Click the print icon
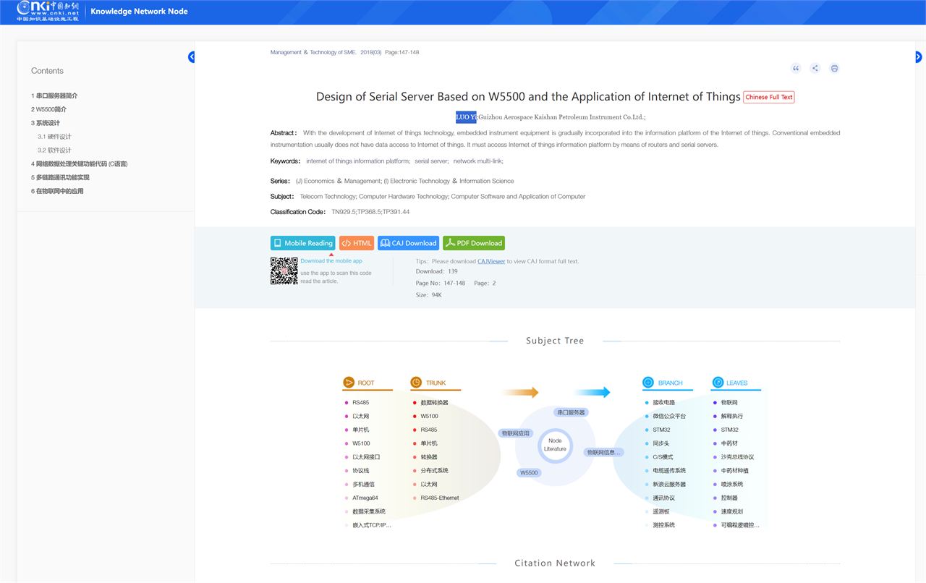 coord(834,68)
